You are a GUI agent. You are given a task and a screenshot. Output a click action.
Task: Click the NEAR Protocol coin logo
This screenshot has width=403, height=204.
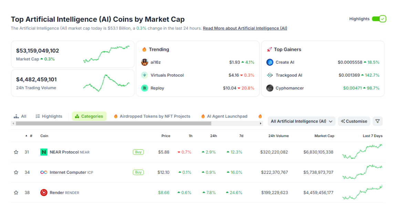pyautogui.click(x=44, y=152)
